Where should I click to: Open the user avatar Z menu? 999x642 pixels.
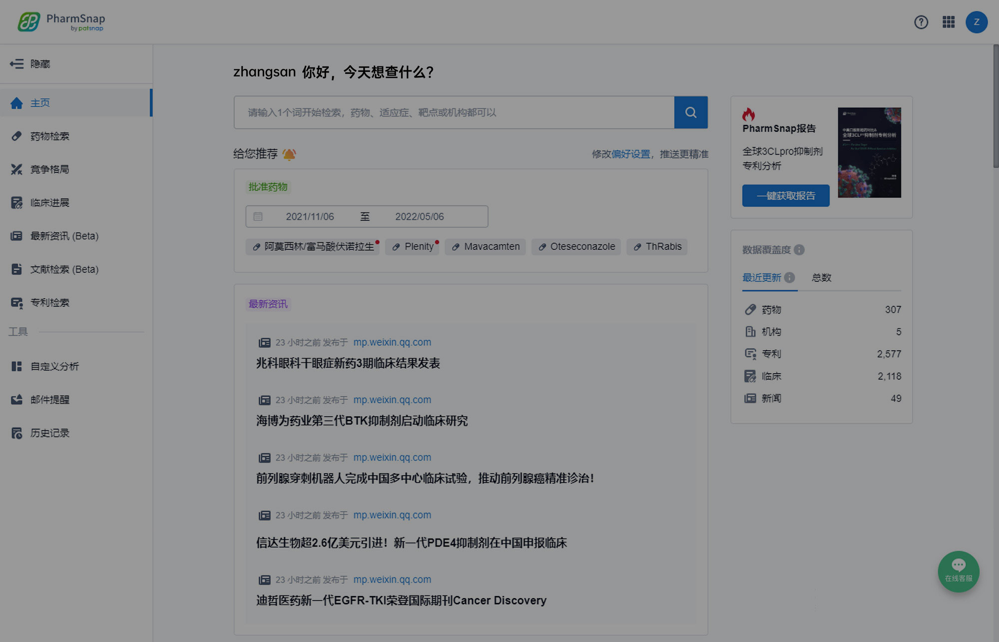point(976,22)
